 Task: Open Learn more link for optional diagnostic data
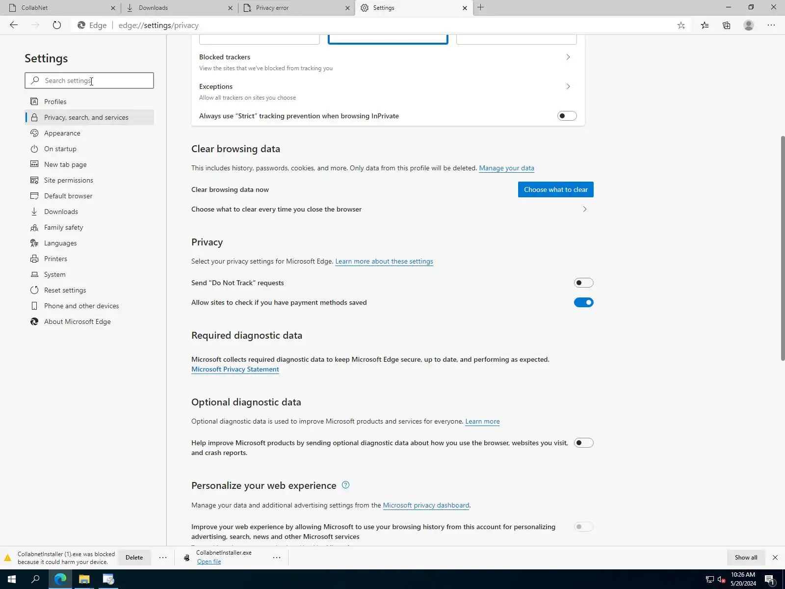(x=482, y=421)
